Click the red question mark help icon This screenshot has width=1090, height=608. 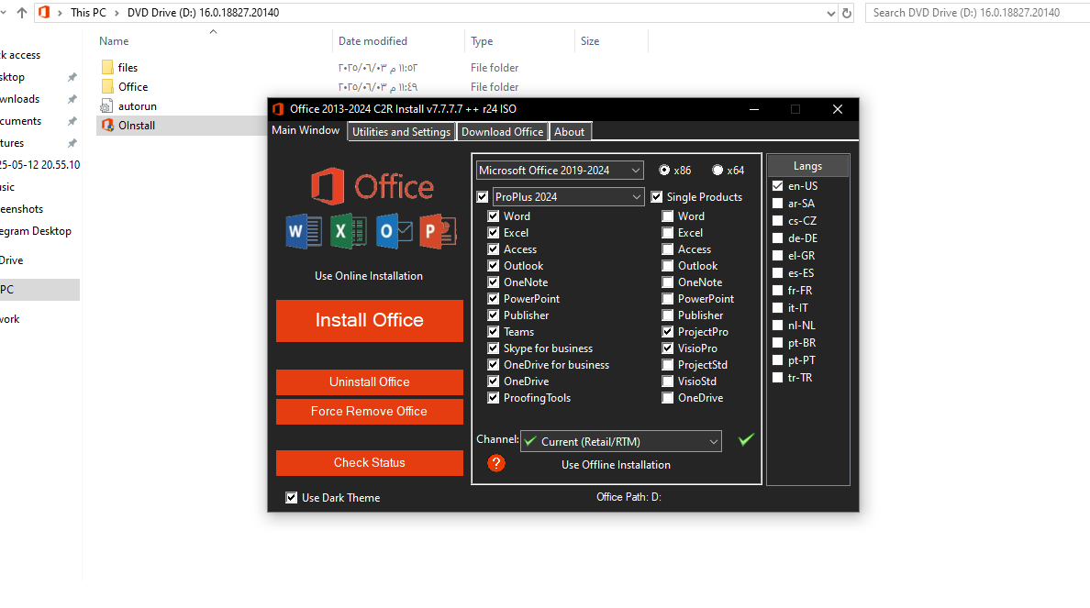[x=495, y=463]
